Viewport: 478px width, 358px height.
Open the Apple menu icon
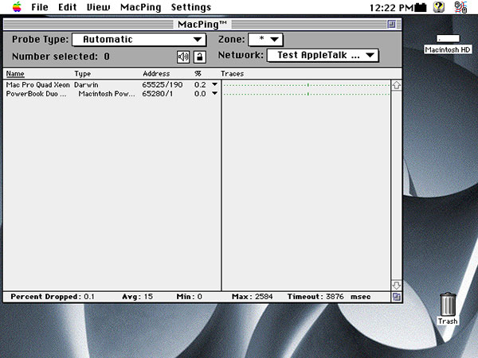pyautogui.click(x=15, y=7)
